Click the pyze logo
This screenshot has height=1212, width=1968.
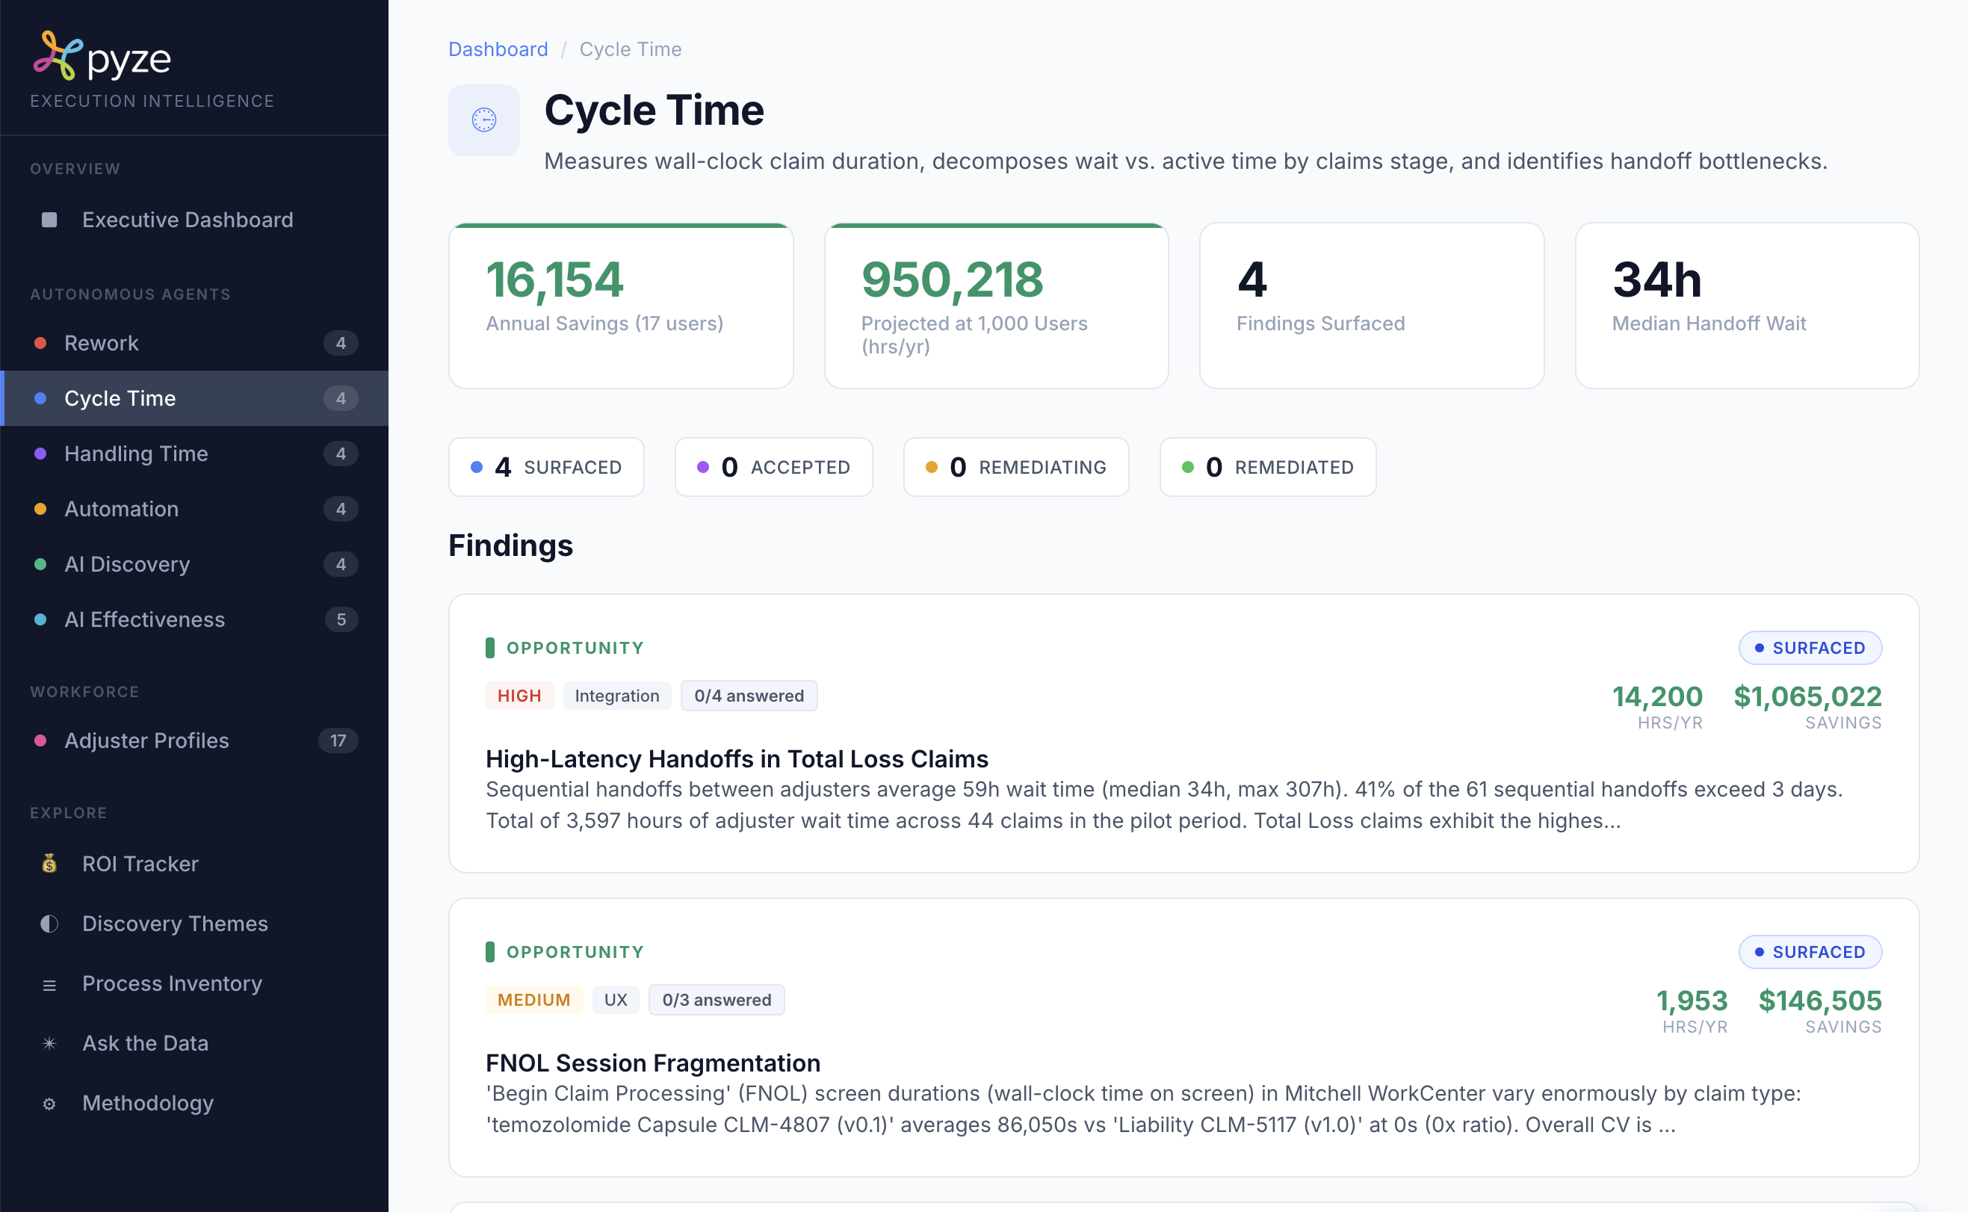click(102, 56)
